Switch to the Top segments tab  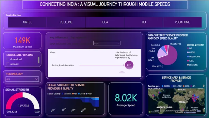coord(79,38)
